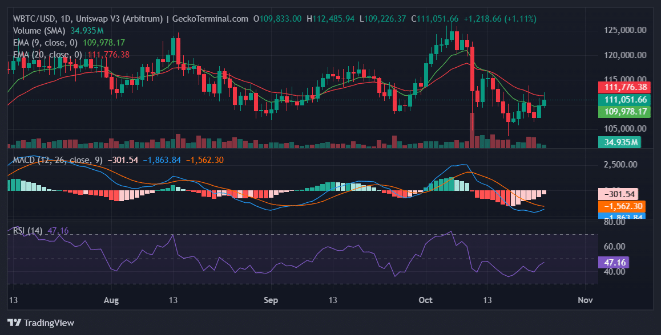Click the tallest red volume spike bar
This screenshot has width=661, height=335.
472,130
